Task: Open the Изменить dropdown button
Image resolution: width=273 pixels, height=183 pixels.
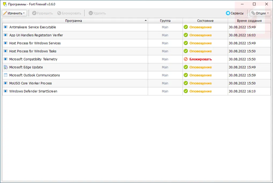Action: pos(14,13)
